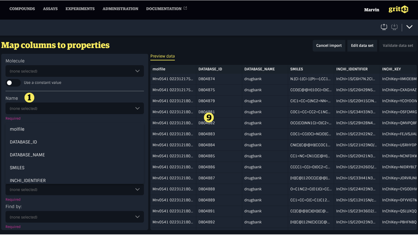Click the DB04884 cell
This screenshot has height=235, width=418.
tap(219, 145)
